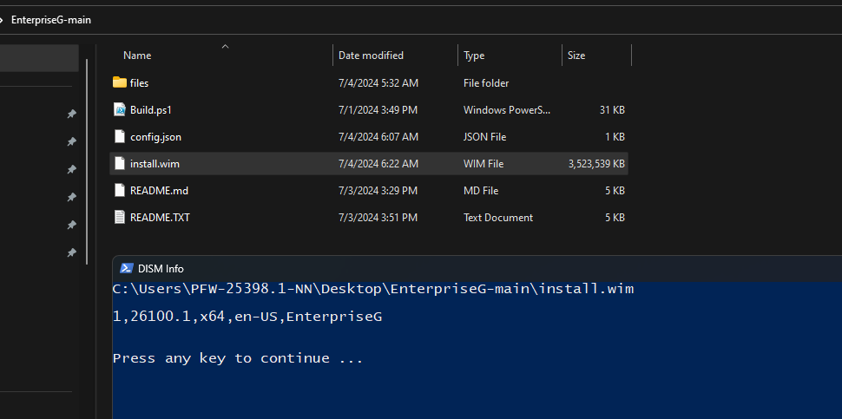Sort files by the Name column header
Viewport: 842px width, 419px height.
click(137, 56)
